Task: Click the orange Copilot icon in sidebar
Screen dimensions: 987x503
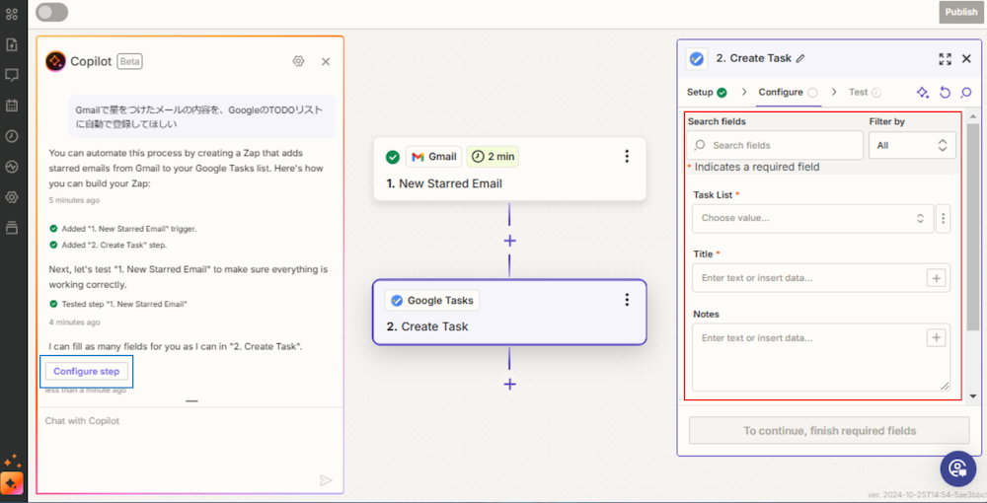Action: coord(13,483)
